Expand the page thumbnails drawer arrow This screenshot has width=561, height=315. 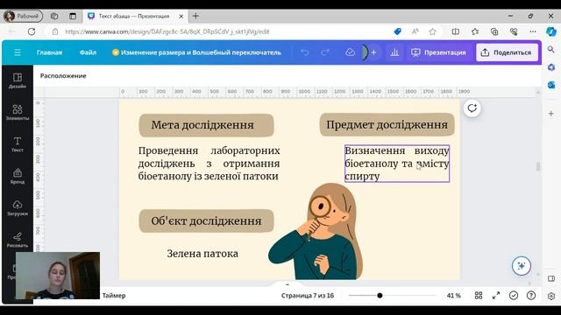click(288, 284)
